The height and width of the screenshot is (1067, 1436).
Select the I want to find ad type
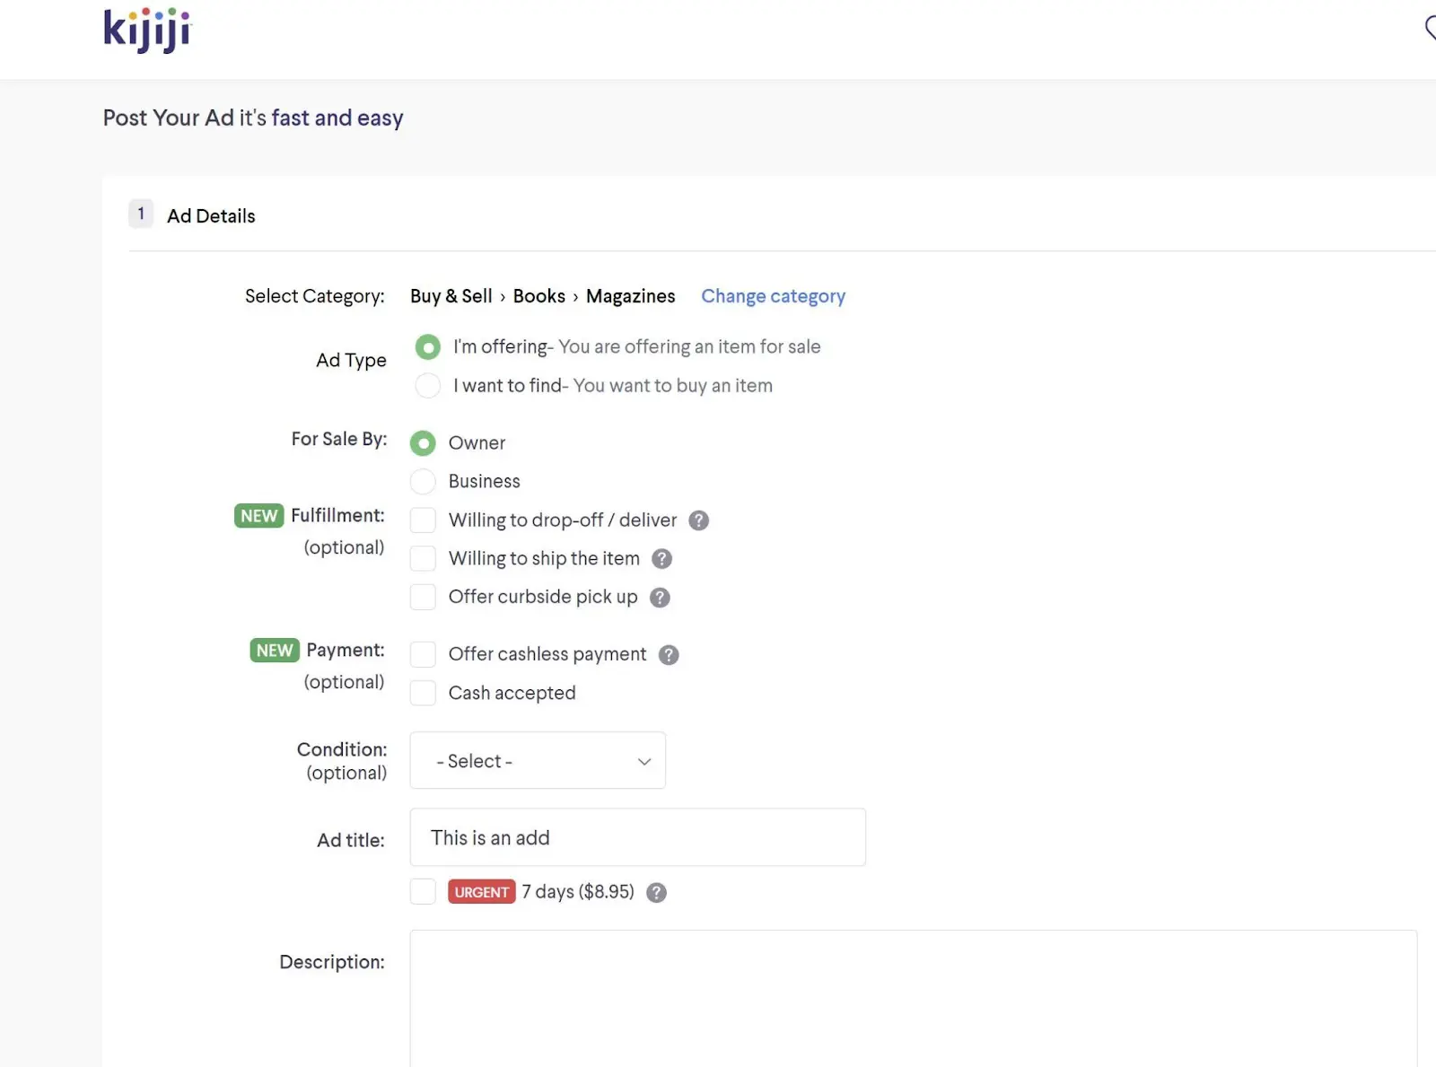click(428, 386)
